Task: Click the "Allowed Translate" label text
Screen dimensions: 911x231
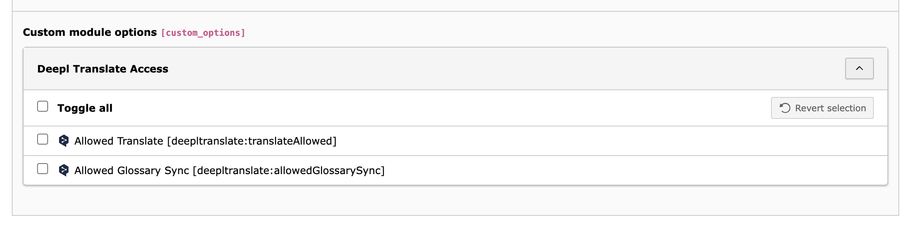Action: click(119, 141)
